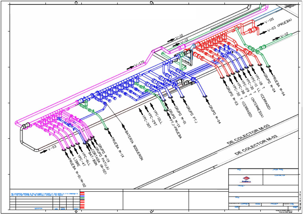Click the flow arrow beside V-101

[x=260, y=24]
